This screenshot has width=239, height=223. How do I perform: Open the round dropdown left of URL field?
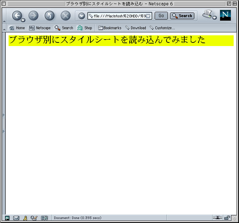point(82,16)
